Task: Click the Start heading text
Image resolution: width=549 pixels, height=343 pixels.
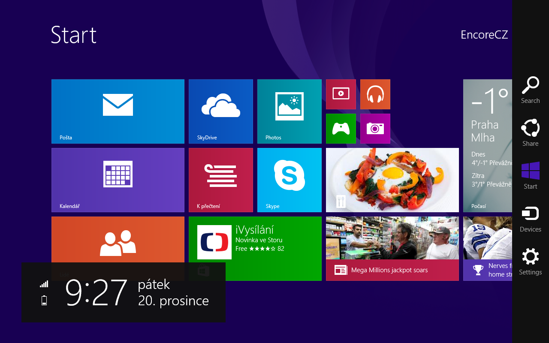Action: pos(74,35)
